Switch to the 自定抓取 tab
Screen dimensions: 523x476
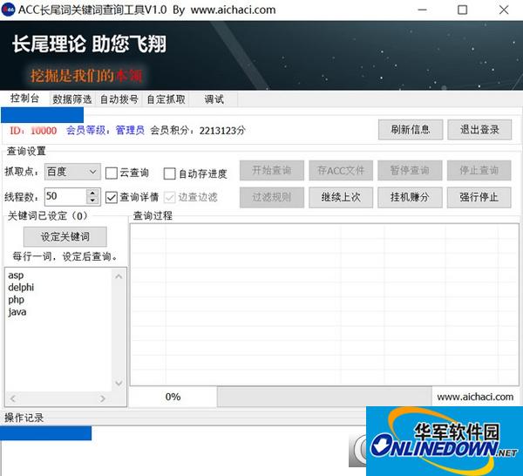(166, 99)
